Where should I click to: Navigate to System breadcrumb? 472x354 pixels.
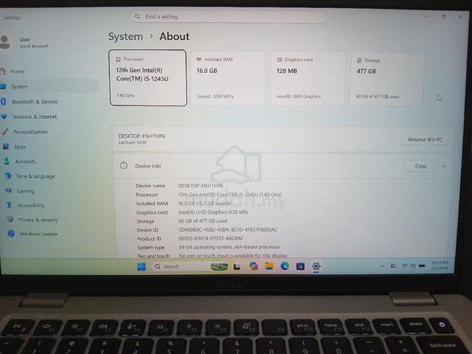pyautogui.click(x=125, y=37)
